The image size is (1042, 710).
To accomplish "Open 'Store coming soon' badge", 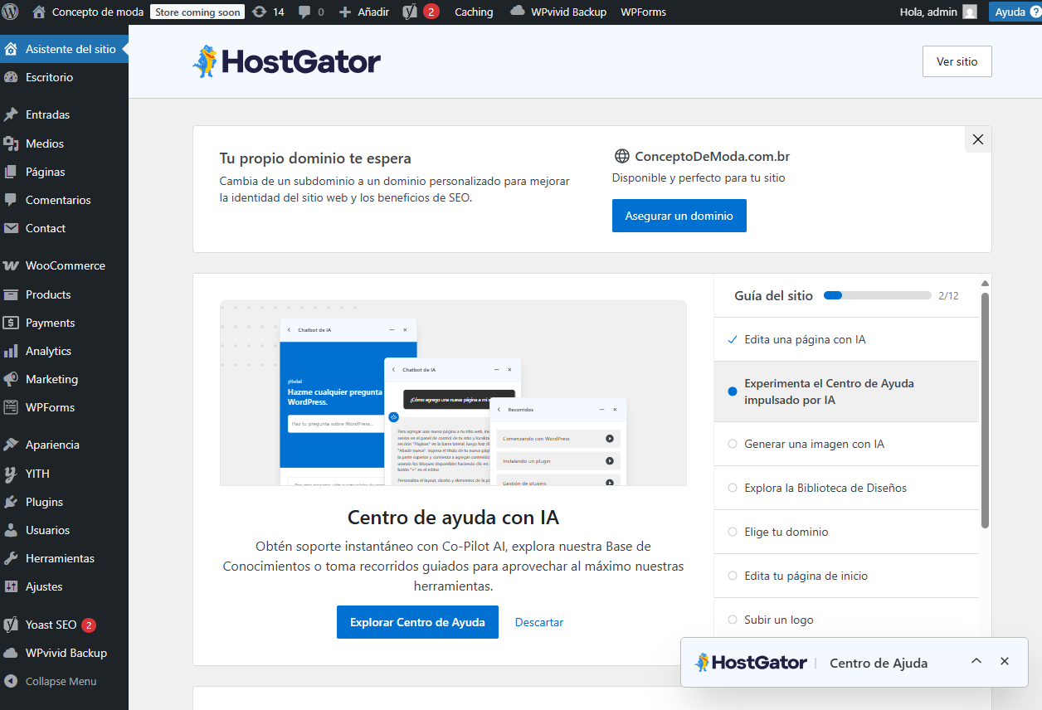I will (x=197, y=12).
